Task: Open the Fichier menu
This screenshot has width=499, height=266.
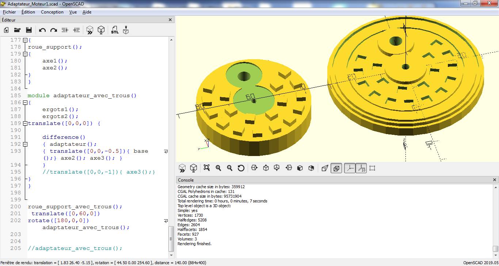Action: (x=9, y=12)
